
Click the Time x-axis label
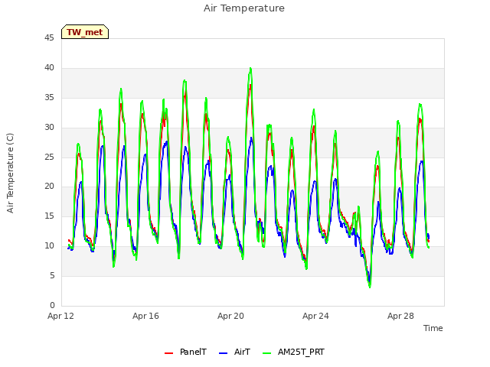coord(433,328)
